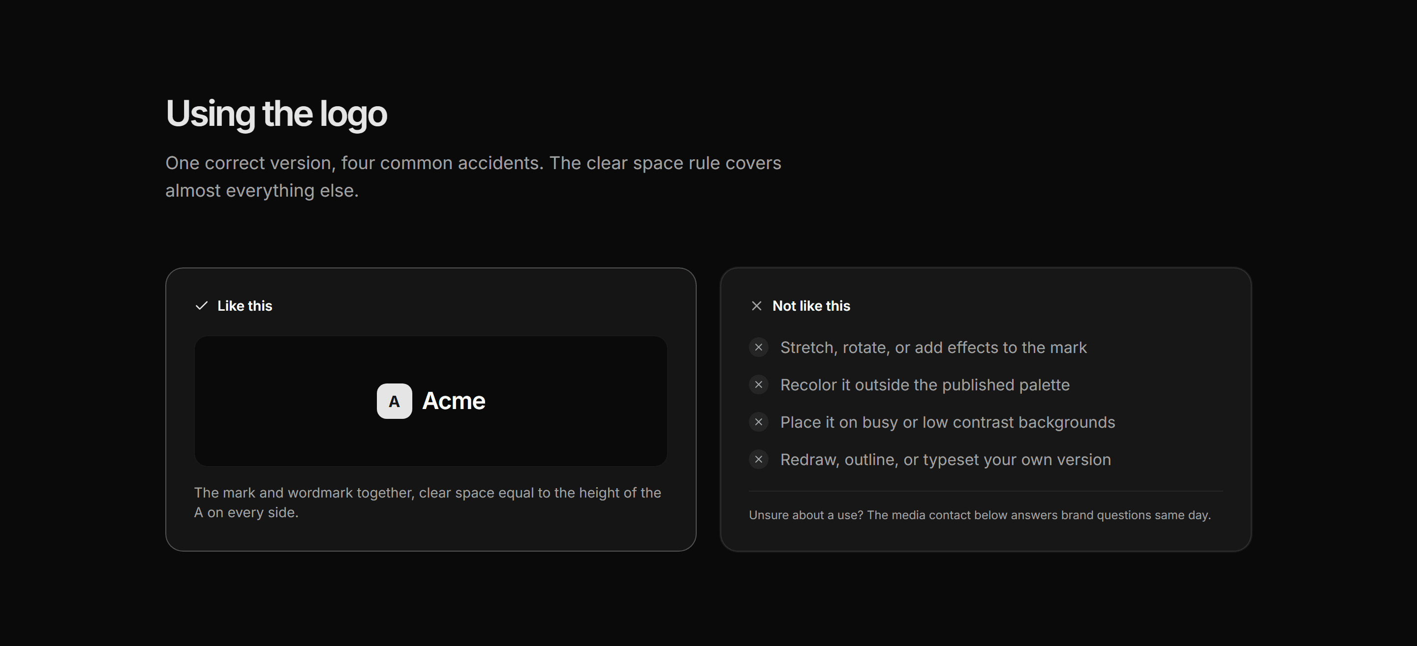This screenshot has height=646, width=1417.
Task: Click the X badge beside Redraw, outline
Action: [759, 460]
